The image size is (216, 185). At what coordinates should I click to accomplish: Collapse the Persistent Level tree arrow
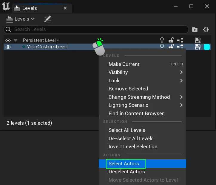(x=16, y=40)
